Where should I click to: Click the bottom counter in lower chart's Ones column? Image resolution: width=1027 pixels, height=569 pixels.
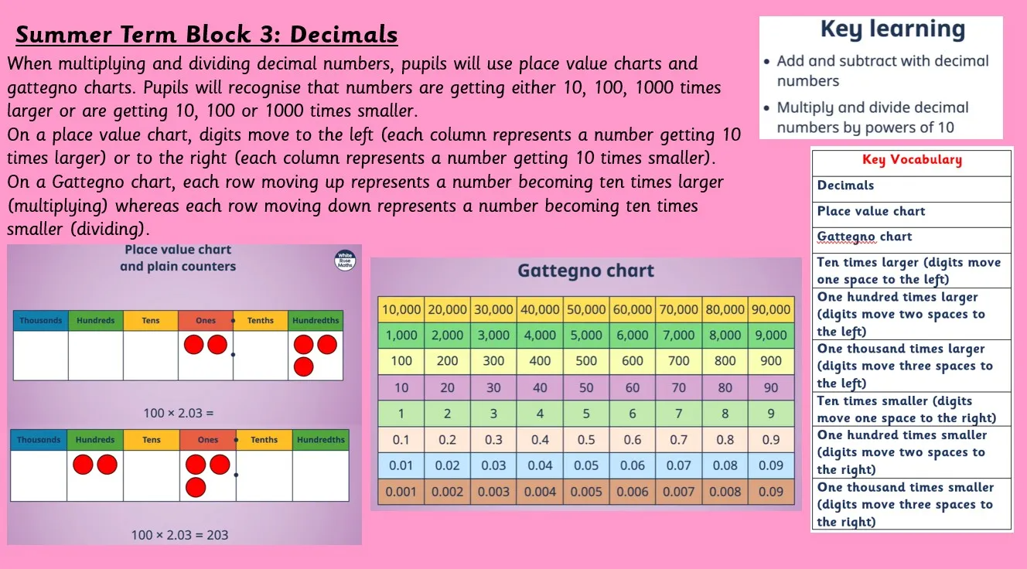click(196, 487)
